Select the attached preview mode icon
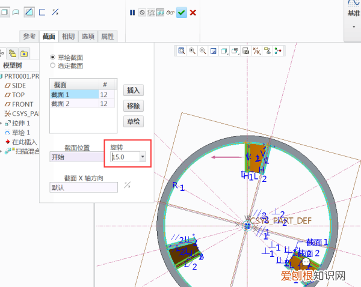The width and height of the screenshot is (361, 287). pyautogui.click(x=160, y=13)
